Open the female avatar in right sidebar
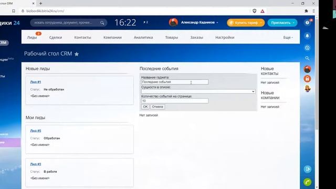This screenshot has height=189, width=336. tap(307, 89)
